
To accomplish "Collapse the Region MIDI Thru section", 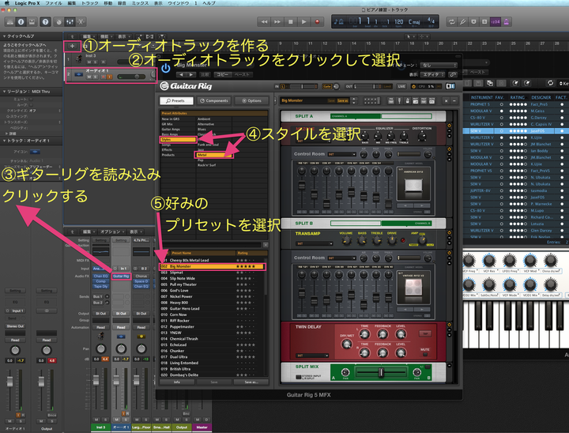I will (x=5, y=92).
